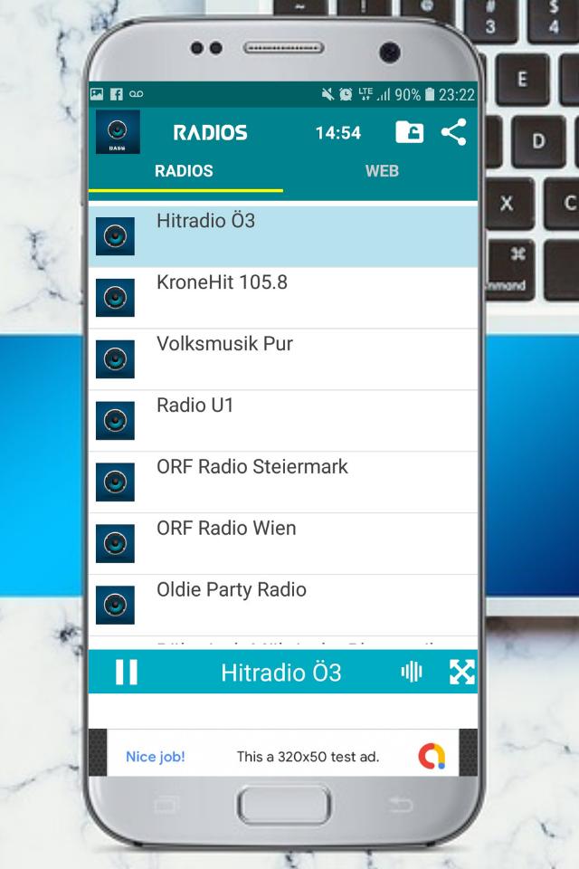Viewport: 579px width, 869px height.
Task: Open the unlock folder icon
Action: coord(410,132)
